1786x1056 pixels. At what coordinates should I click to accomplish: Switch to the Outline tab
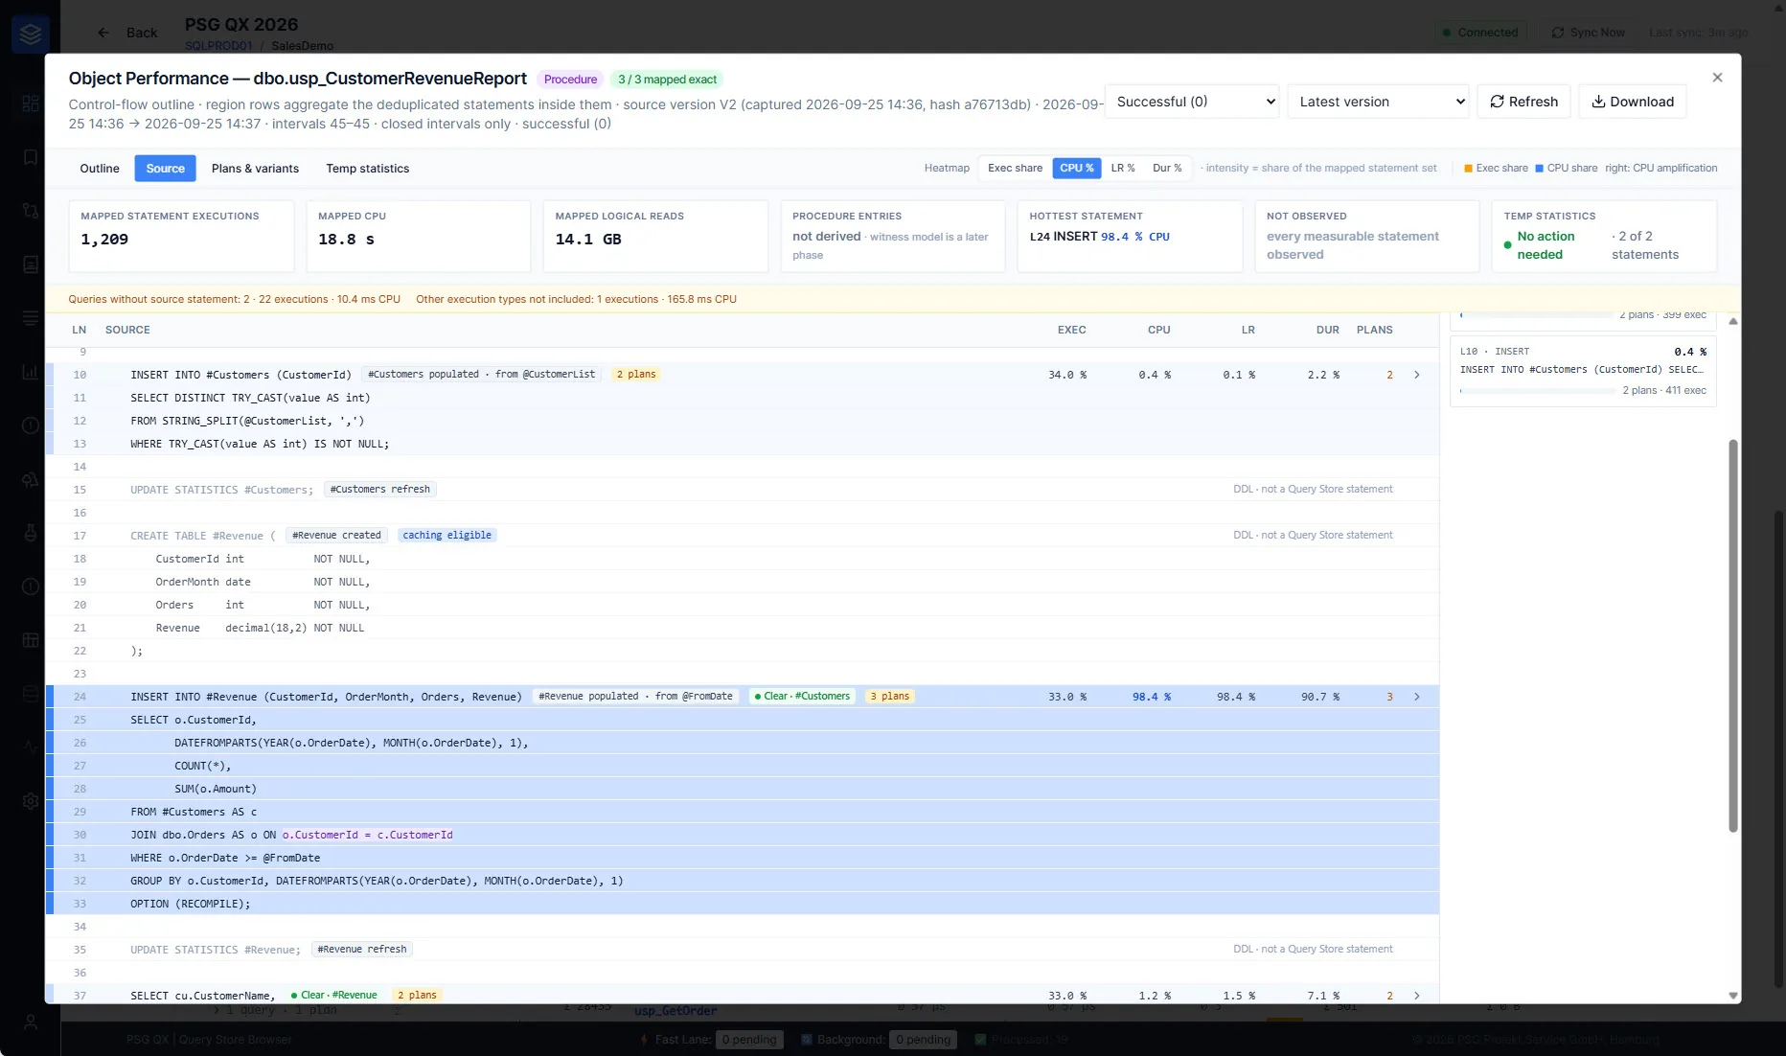[x=100, y=169]
